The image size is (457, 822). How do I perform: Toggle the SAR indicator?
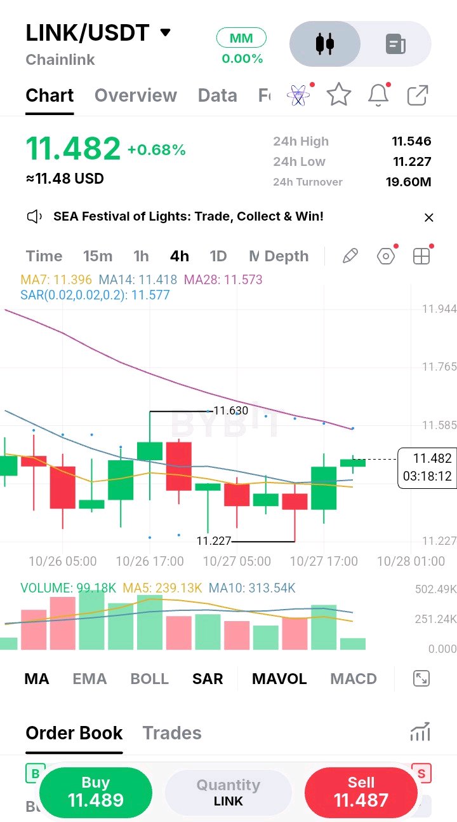pyautogui.click(x=208, y=679)
